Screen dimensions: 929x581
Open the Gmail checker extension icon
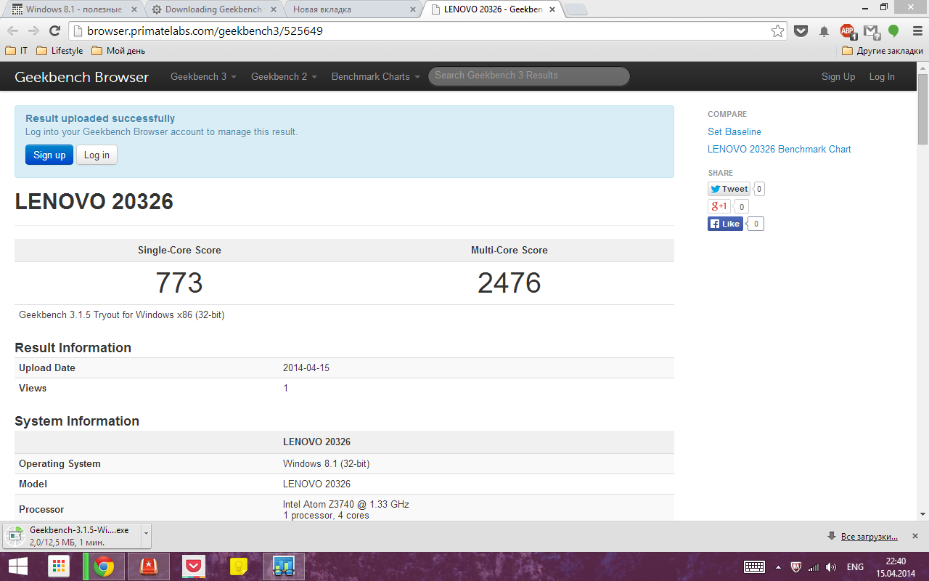click(871, 31)
